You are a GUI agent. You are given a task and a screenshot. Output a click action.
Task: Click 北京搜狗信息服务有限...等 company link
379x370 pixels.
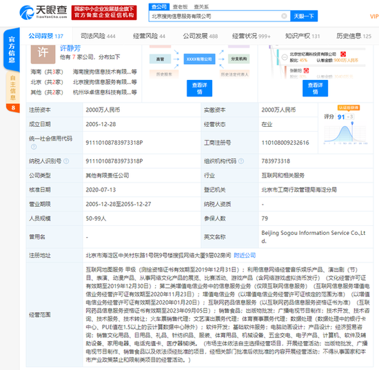105,82
